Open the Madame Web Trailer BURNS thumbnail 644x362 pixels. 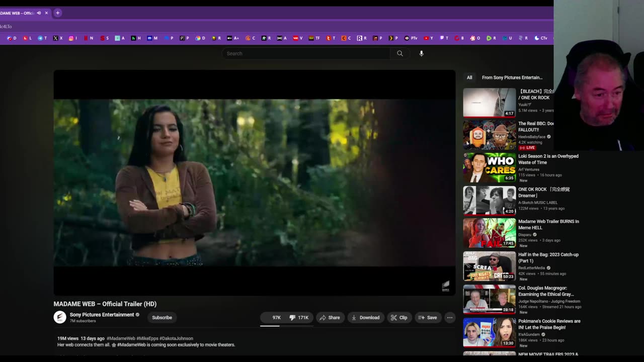tap(490, 233)
